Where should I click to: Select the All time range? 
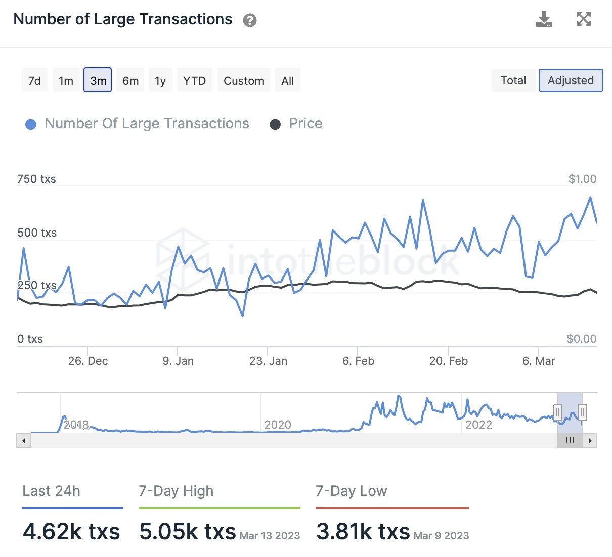coord(287,80)
